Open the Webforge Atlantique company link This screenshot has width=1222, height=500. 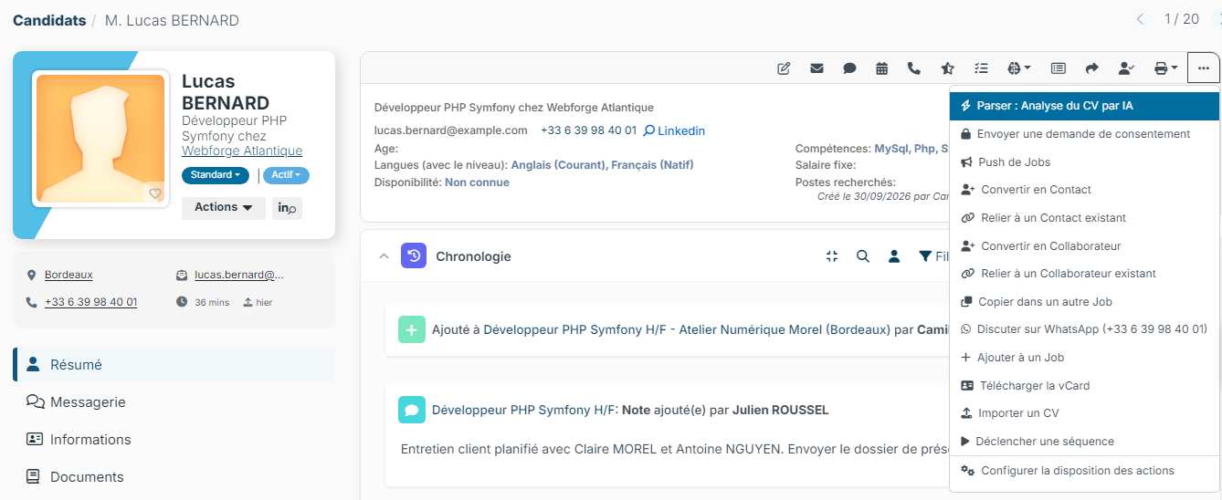242,151
